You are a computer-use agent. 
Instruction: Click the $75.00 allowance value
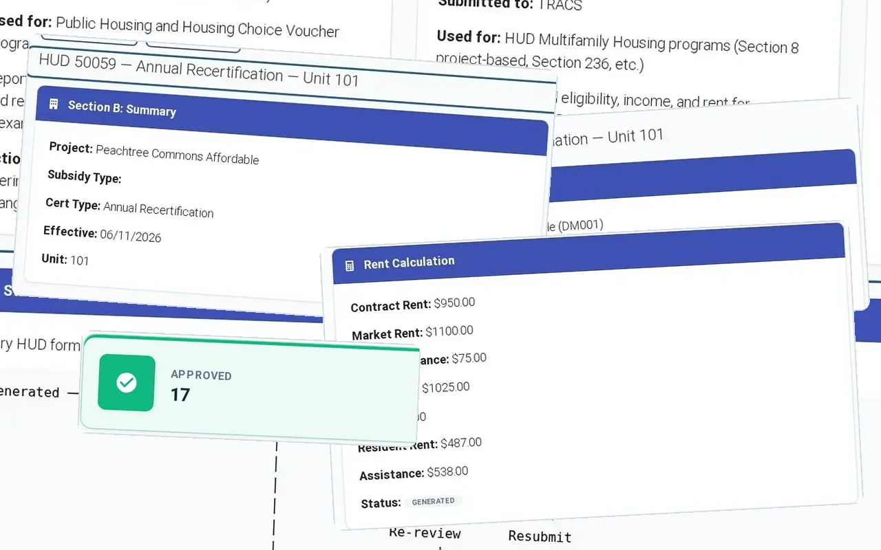click(x=469, y=358)
